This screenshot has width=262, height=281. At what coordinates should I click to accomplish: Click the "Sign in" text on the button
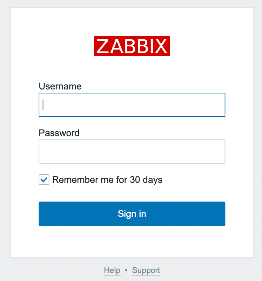coord(132,214)
